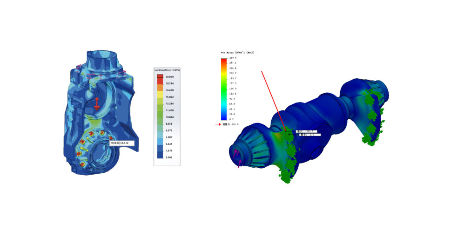Click the 20.000 red legend swatch
The height and width of the screenshot is (238, 450).
click(x=159, y=77)
